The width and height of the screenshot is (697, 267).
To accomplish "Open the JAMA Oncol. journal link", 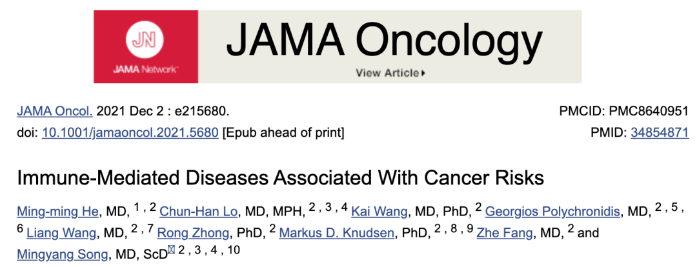I will click(x=55, y=111).
